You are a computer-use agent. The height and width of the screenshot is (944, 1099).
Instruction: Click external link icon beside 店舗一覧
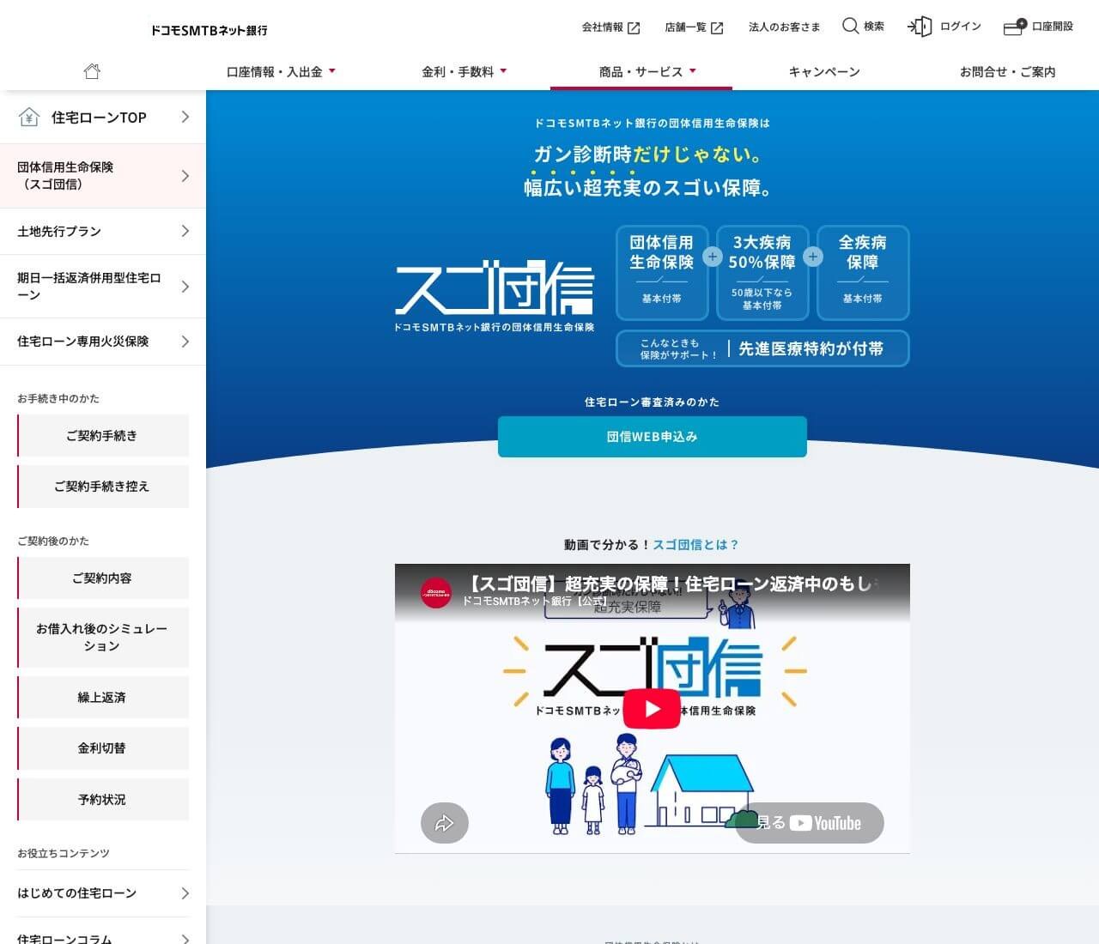[717, 27]
